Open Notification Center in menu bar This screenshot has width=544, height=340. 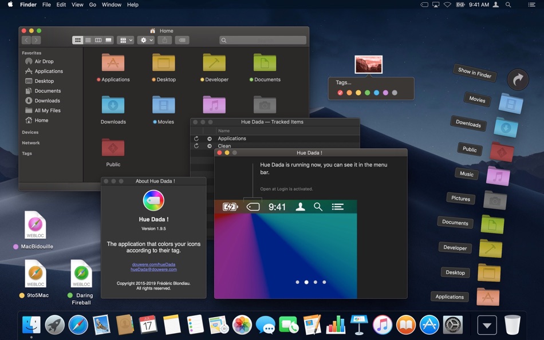[531, 5]
